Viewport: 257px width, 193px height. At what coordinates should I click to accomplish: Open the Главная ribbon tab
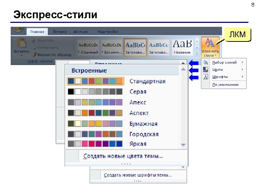point(37,32)
